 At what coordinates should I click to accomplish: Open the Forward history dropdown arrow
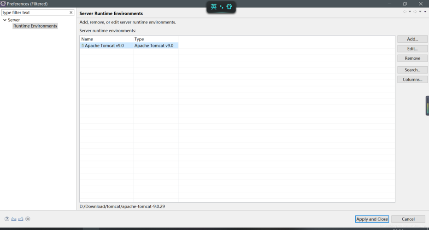(420, 11)
